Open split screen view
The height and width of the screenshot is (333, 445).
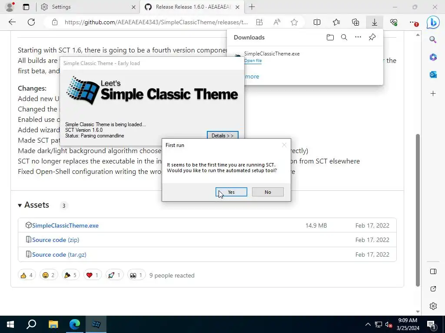pyautogui.click(x=317, y=22)
